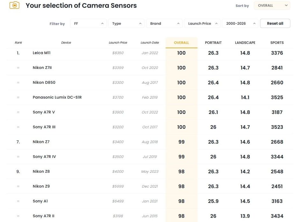Image resolution: width=299 pixels, height=222 pixels.
Task: Click the Launch Date column header
Action: [x=150, y=43]
